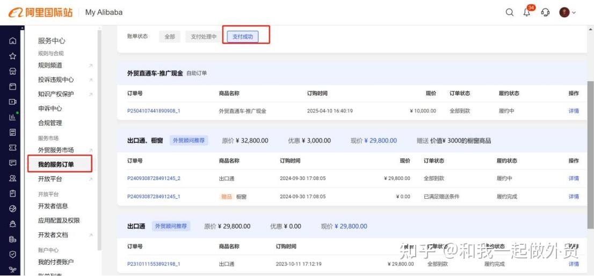Select 我的服务订单 menu item
Screen dimensions: 594x276
pos(56,164)
